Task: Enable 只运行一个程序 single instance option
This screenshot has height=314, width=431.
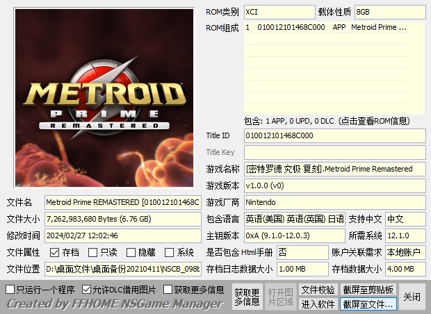Action: pyautogui.click(x=10, y=289)
